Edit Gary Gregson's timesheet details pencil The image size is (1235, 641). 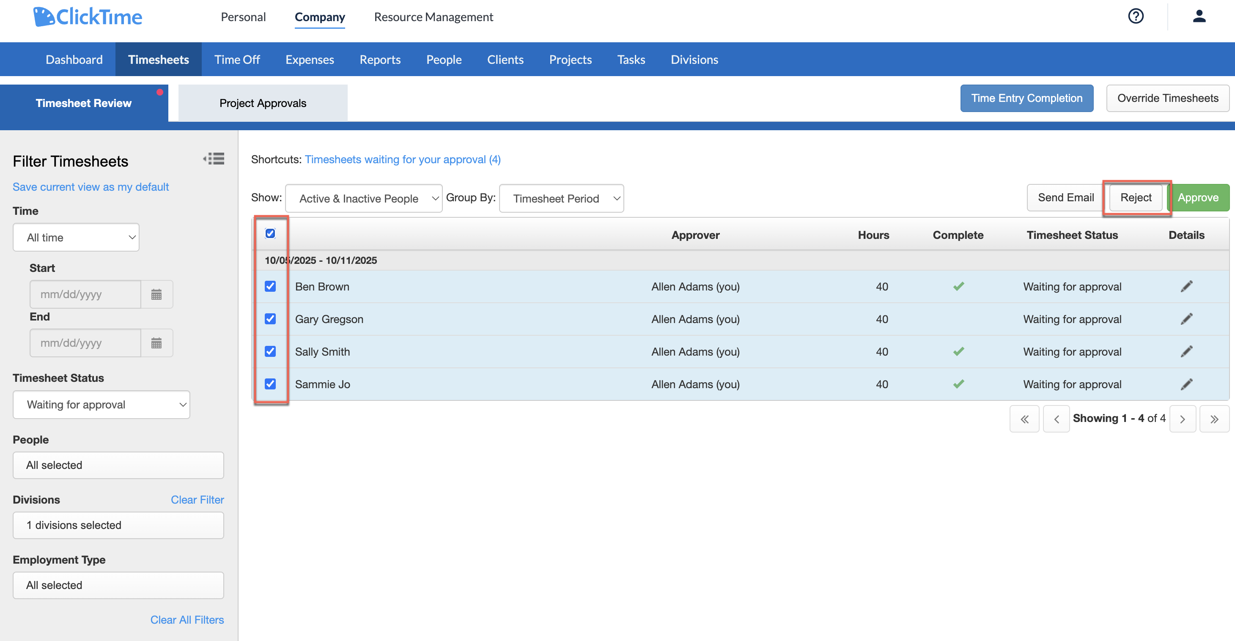1187,319
